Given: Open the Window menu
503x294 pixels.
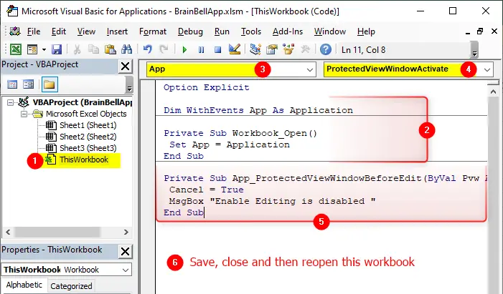Looking at the screenshot, I should [330, 31].
